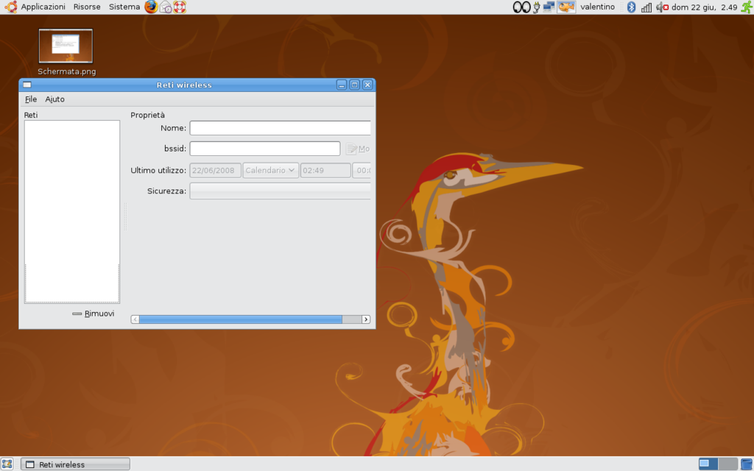Click the muted volume speaker icon
754x471 pixels.
[x=661, y=7]
